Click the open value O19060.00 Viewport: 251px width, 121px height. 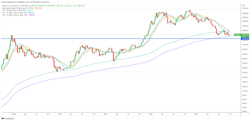click(33, 6)
